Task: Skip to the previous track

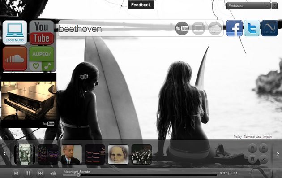Action: (x=16, y=174)
